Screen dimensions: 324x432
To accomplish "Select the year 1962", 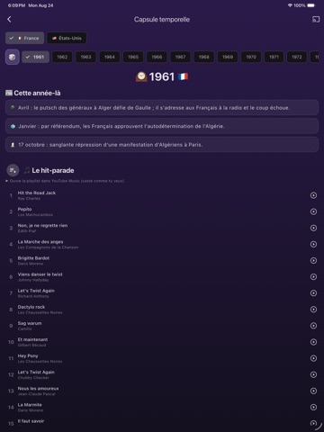I will pyautogui.click(x=62, y=57).
